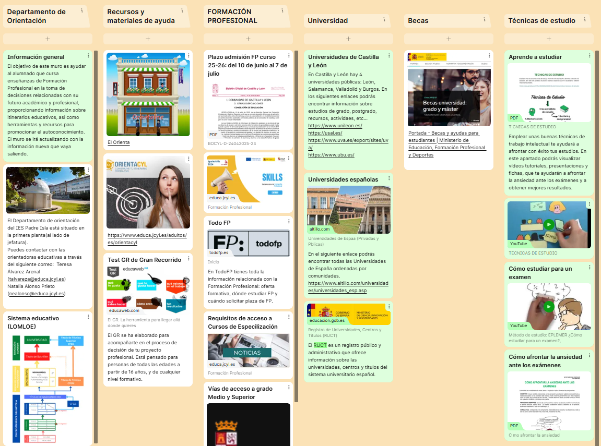Open Cómo afrontar la ansiedad card menu

[590, 356]
